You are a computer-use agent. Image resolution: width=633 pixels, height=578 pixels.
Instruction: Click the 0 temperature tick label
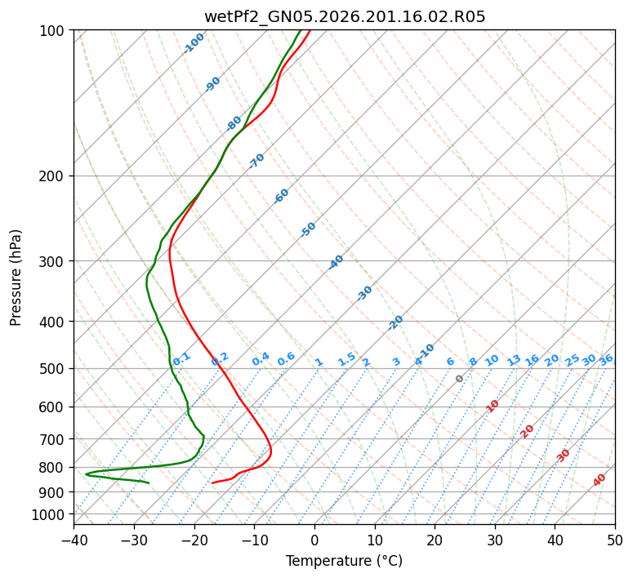coord(315,540)
